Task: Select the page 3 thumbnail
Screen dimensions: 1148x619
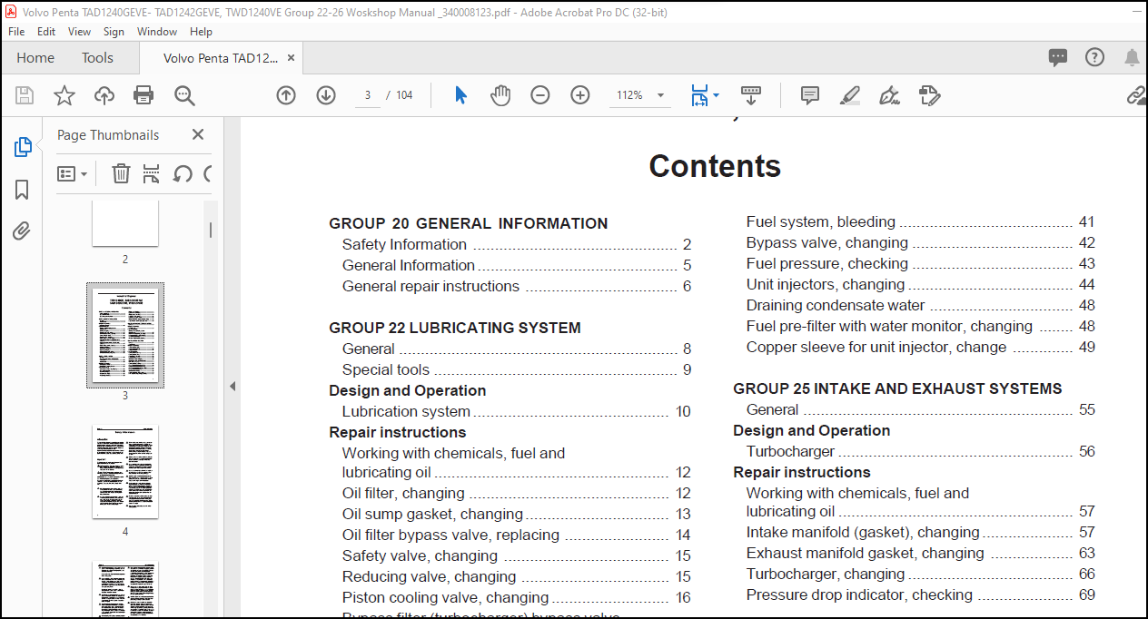Action: pos(125,336)
